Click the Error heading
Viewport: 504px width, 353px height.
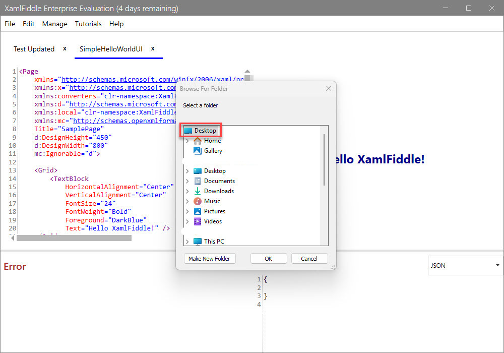15,267
